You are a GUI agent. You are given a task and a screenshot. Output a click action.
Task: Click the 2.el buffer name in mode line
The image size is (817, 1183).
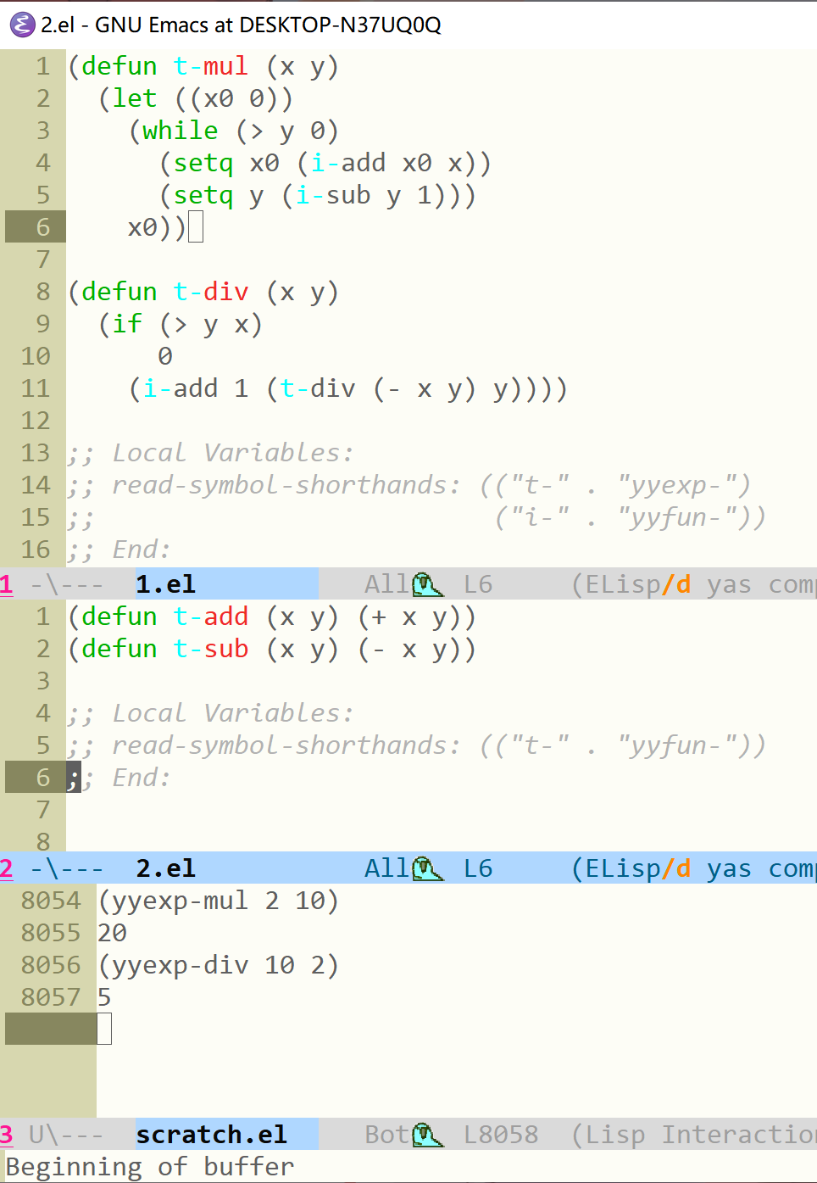[x=166, y=868]
